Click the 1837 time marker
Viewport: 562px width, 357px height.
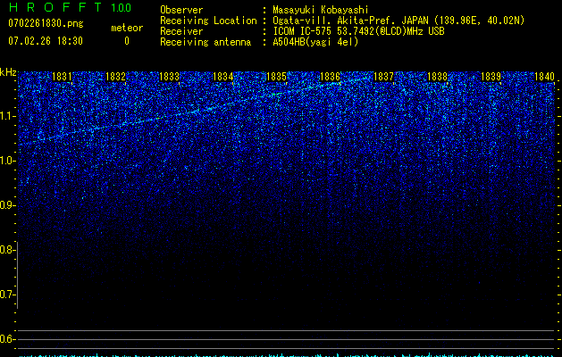pyautogui.click(x=383, y=77)
